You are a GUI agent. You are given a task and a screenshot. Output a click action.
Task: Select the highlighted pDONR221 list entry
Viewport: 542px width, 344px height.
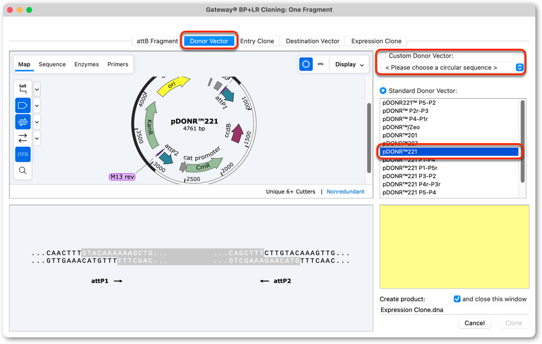[449, 152]
